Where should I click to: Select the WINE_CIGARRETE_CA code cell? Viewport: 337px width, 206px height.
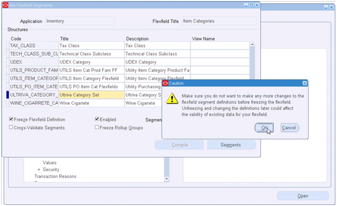pyautogui.click(x=34, y=103)
